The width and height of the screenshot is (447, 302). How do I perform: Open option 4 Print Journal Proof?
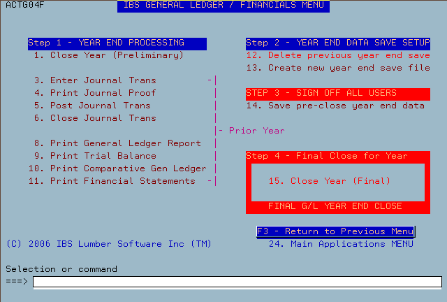[95, 93]
